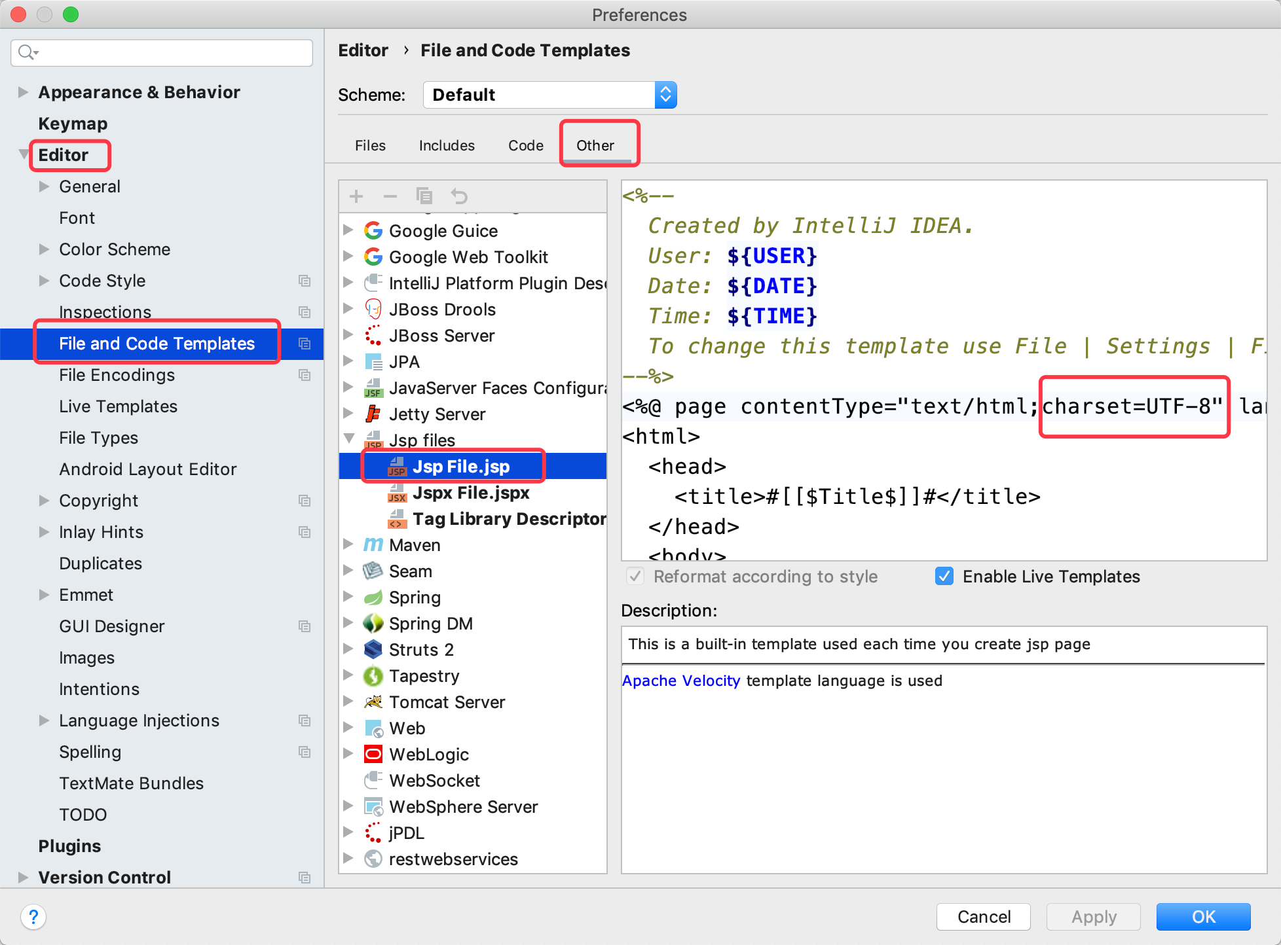The height and width of the screenshot is (945, 1281).
Task: Click the Tomcat Server icon
Action: tap(373, 702)
